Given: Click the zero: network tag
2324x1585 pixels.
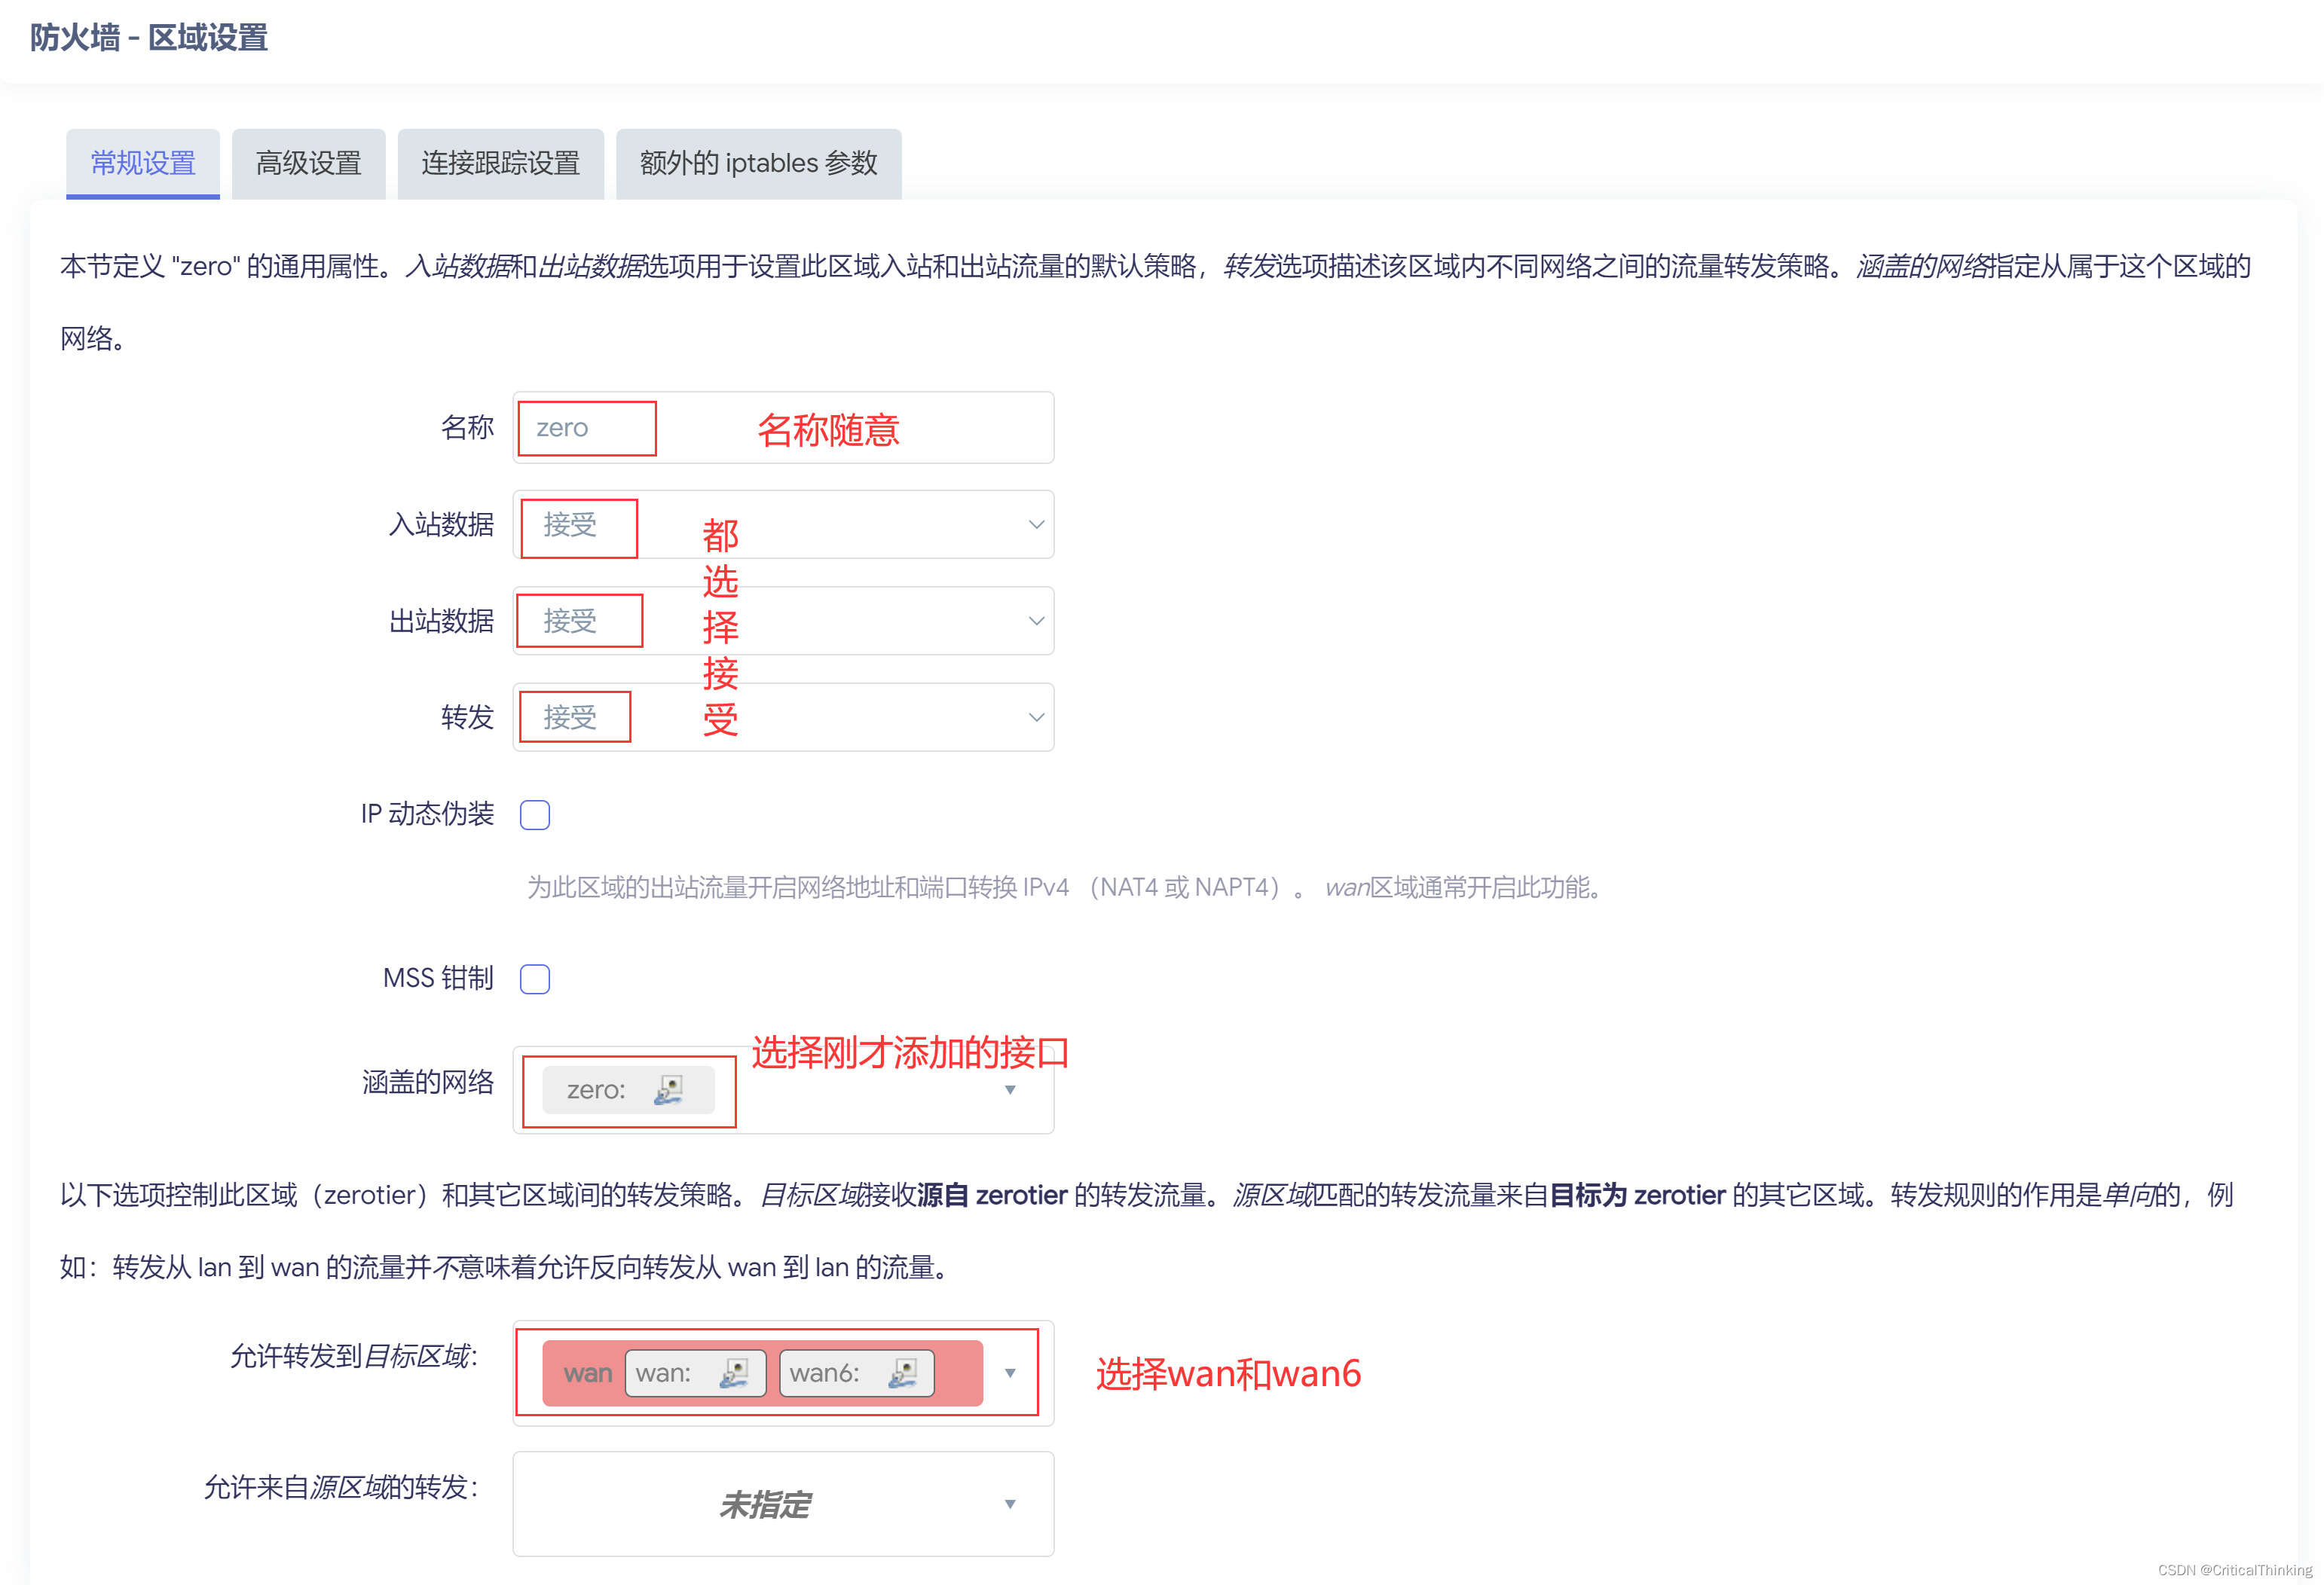Looking at the screenshot, I should [x=597, y=1089].
